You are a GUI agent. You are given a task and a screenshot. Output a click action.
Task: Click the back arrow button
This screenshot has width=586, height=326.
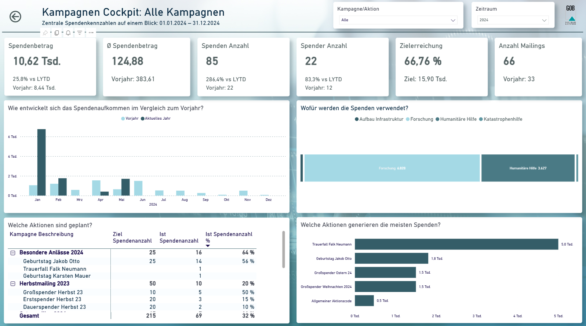[x=15, y=16]
